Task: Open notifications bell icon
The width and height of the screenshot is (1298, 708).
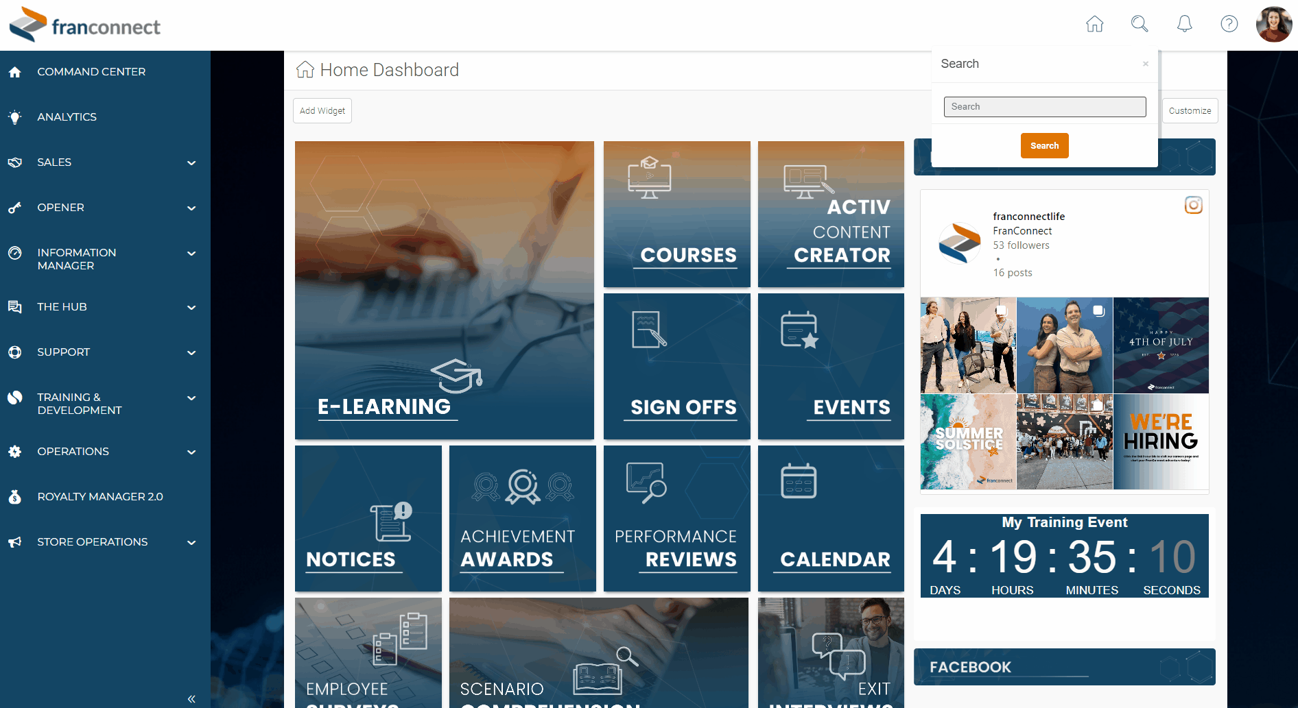Action: [1184, 24]
